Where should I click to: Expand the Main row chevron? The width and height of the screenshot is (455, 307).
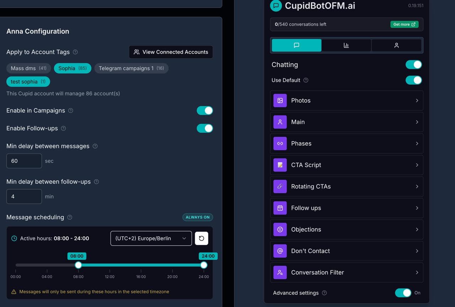tap(417, 122)
